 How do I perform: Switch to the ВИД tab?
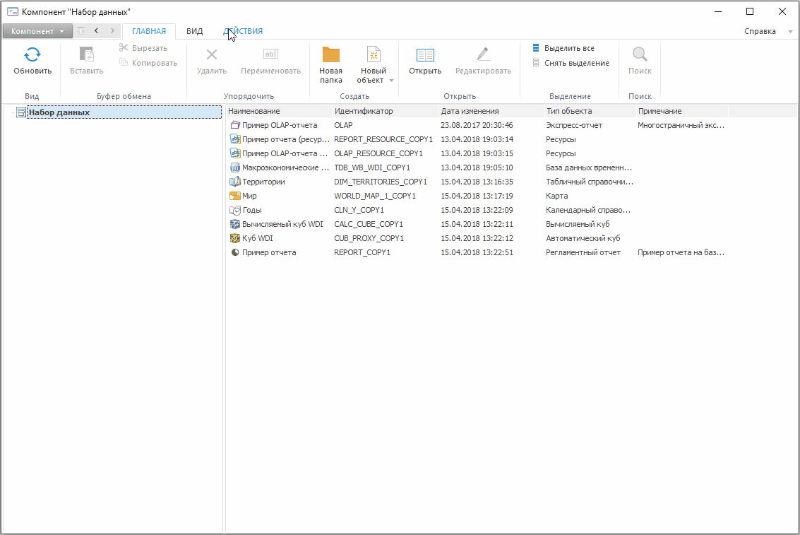pyautogui.click(x=194, y=31)
